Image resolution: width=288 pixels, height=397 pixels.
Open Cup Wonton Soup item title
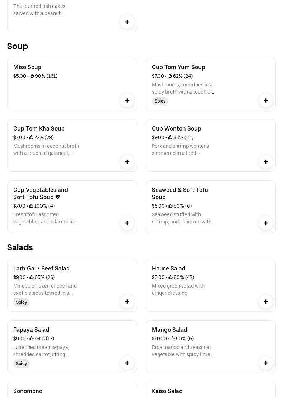click(176, 129)
